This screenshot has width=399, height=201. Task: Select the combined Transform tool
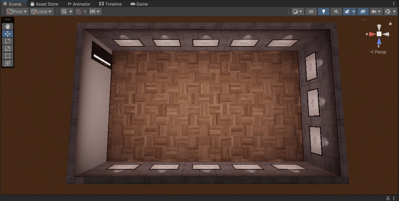pos(8,63)
